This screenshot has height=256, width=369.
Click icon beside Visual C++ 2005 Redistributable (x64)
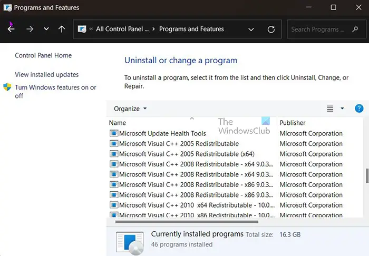114,154
